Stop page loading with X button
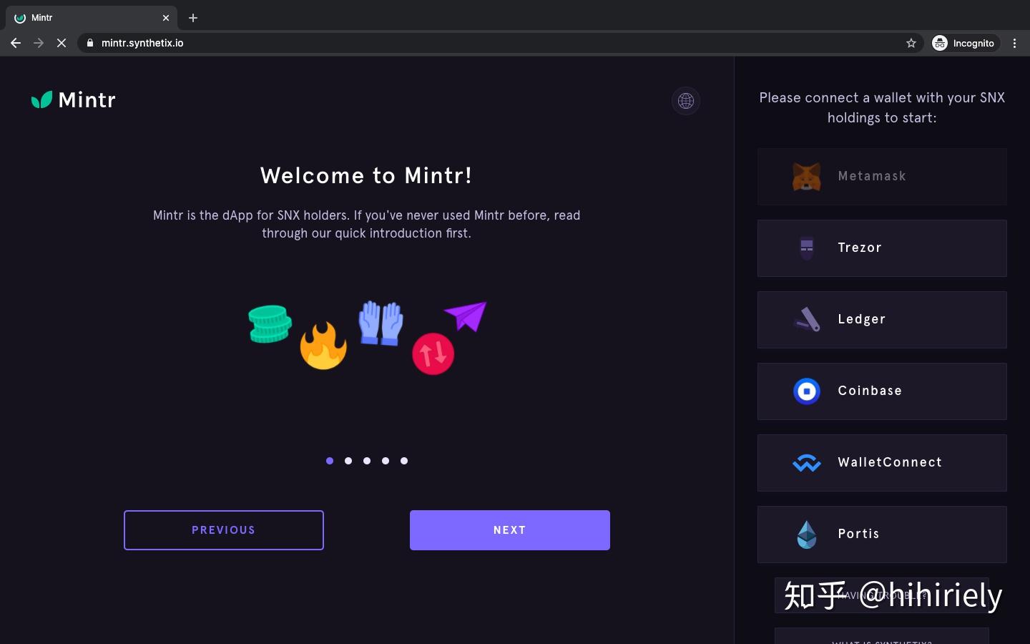 tap(62, 43)
